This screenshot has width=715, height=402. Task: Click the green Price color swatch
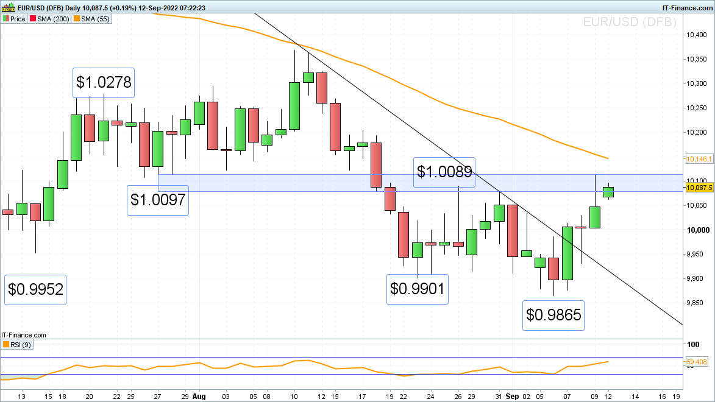[6, 19]
